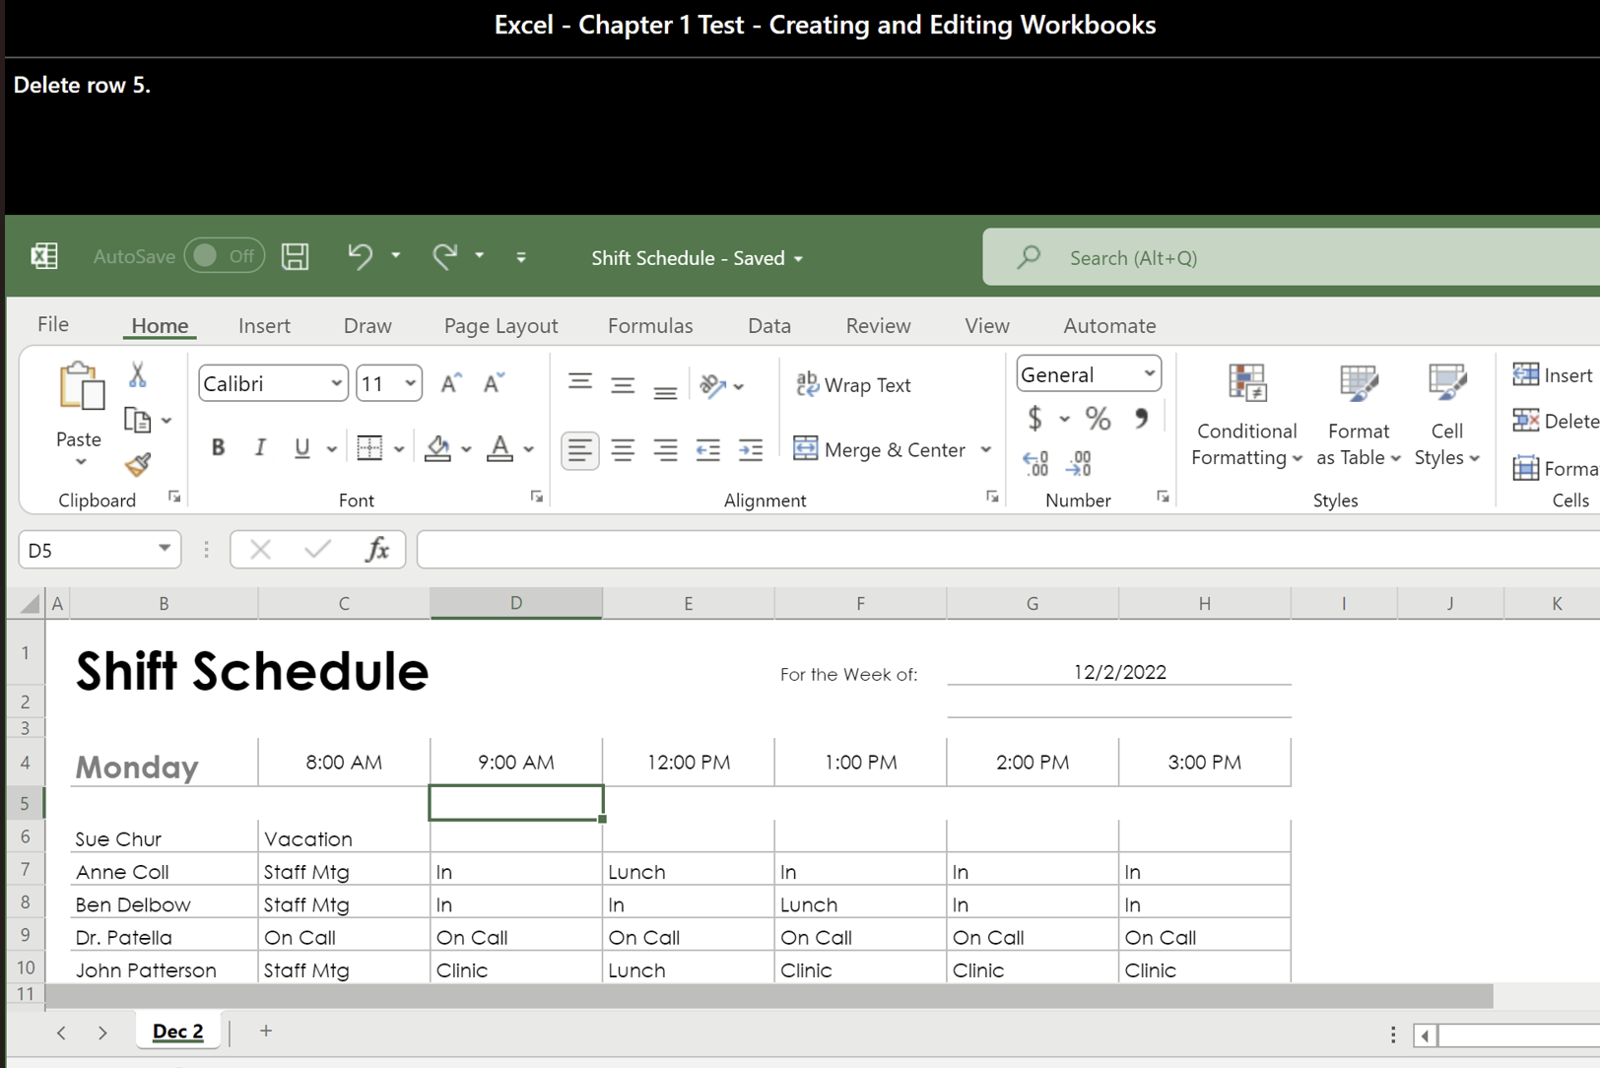This screenshot has width=1600, height=1068.
Task: Apply Italic formatting
Action: [260, 448]
